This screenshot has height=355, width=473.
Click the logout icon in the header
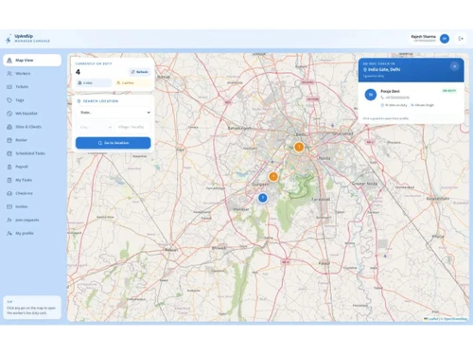(x=461, y=39)
